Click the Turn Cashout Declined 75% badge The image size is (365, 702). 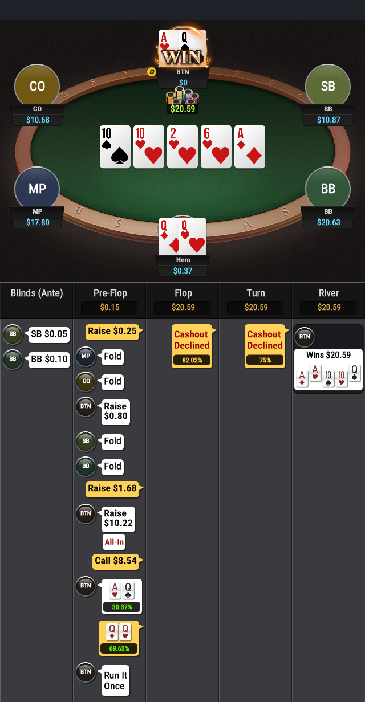[265, 346]
